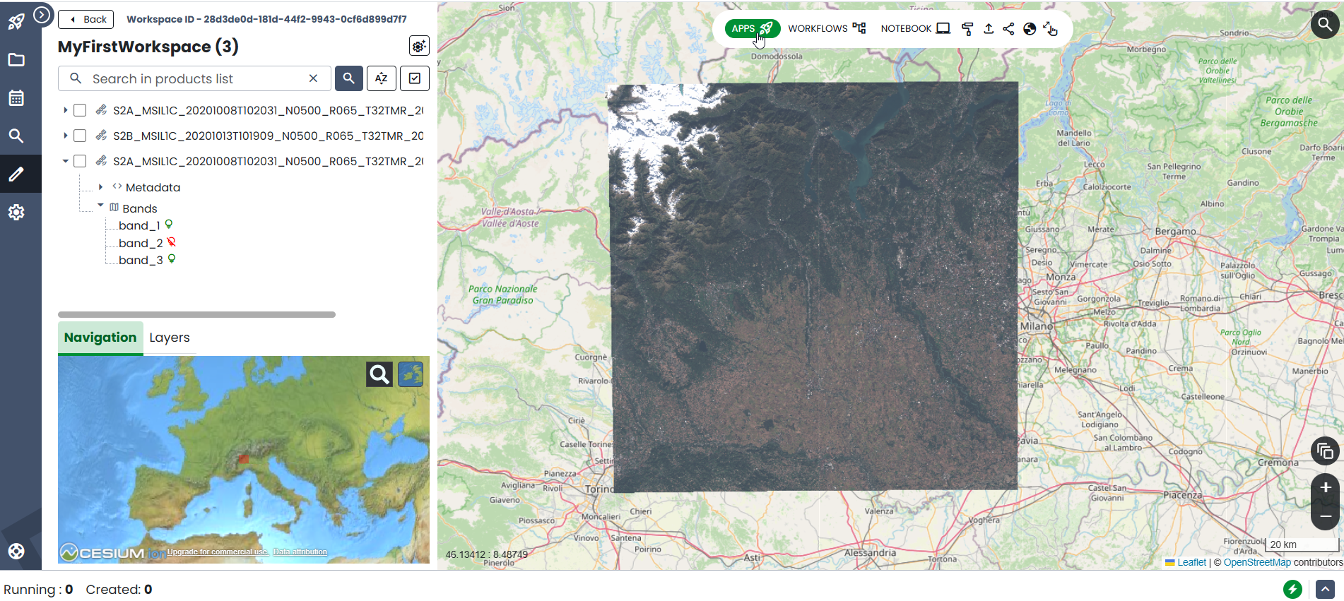
Task: Go back with the Back button
Action: (x=86, y=19)
